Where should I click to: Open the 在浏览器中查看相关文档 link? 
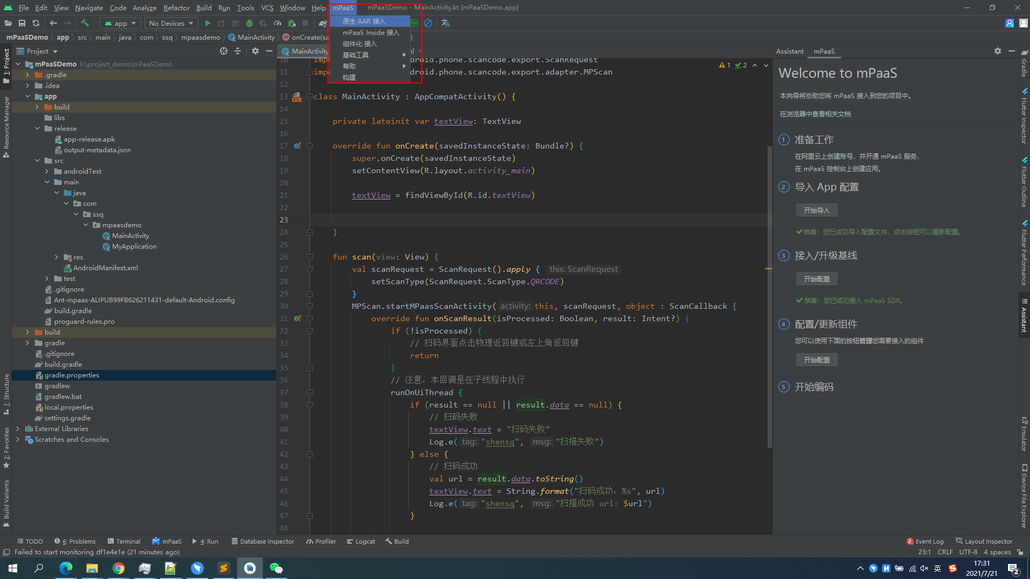[815, 114]
